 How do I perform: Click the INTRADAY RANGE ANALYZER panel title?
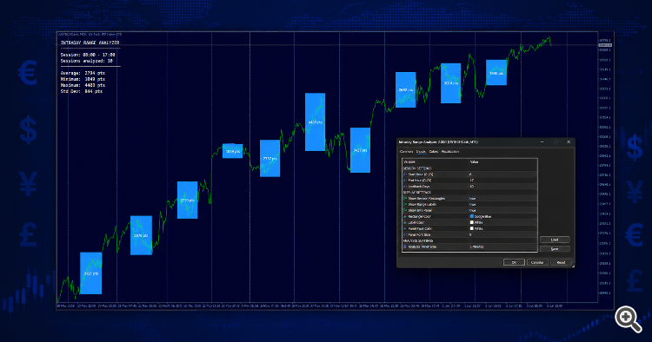pos(90,43)
